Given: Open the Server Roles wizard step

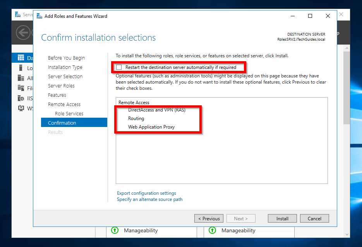Looking at the screenshot, I should 61,86.
